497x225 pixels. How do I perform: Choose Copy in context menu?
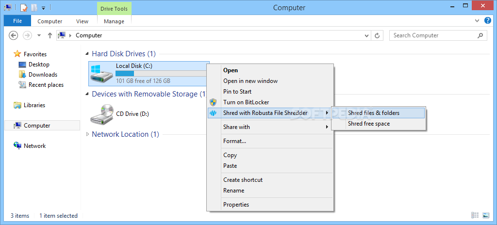coord(270,155)
